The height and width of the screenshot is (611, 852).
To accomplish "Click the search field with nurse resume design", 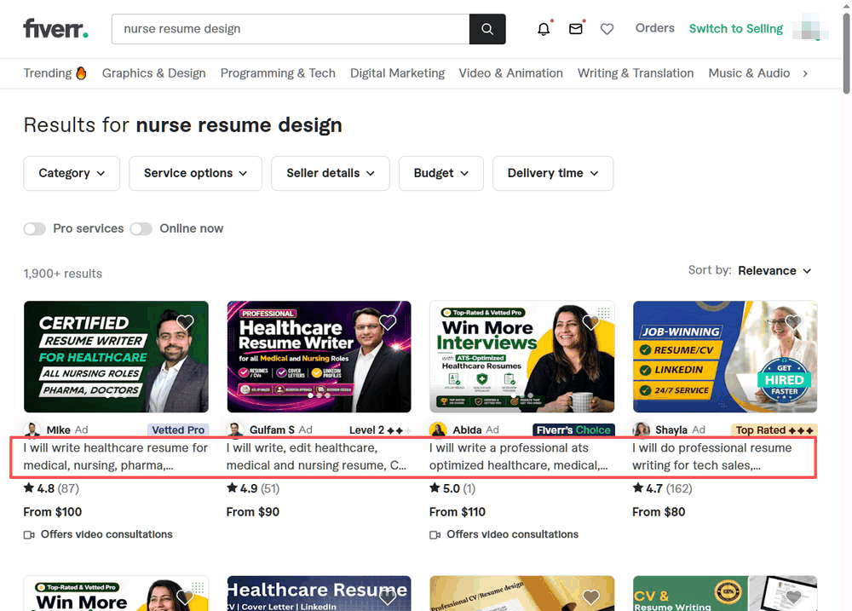I will [x=291, y=29].
